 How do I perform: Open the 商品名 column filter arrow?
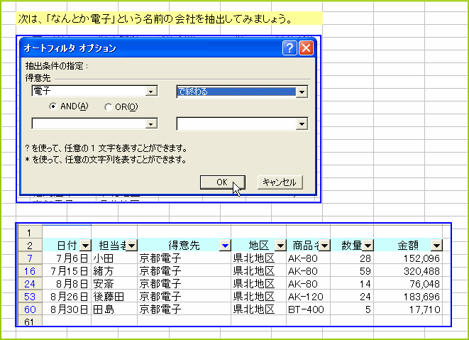tap(324, 246)
